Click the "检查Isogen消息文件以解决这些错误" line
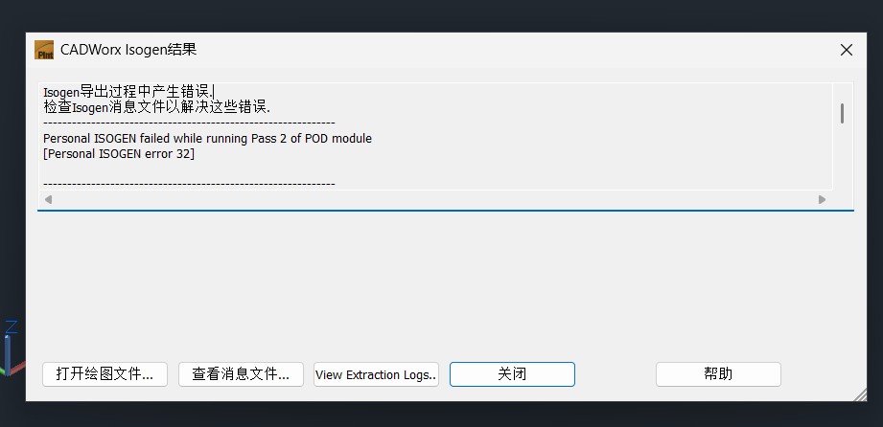The image size is (883, 427). 156,107
